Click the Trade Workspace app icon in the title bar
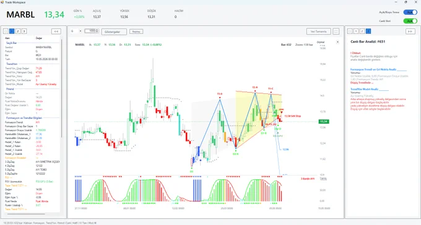The width and height of the screenshot is (421, 225). 2,2
